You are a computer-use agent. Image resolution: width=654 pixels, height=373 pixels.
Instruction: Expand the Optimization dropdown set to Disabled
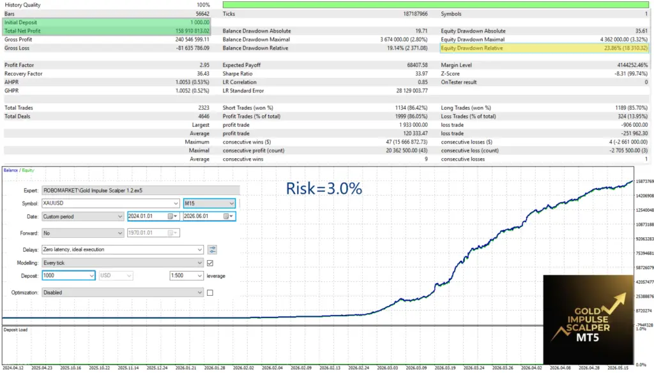123,293
